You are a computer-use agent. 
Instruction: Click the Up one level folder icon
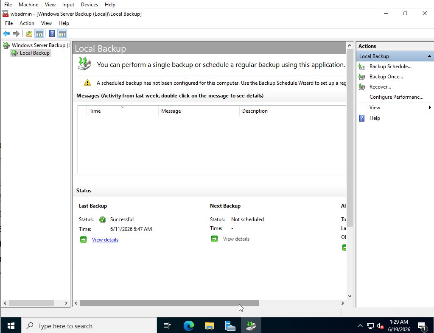tap(29, 34)
